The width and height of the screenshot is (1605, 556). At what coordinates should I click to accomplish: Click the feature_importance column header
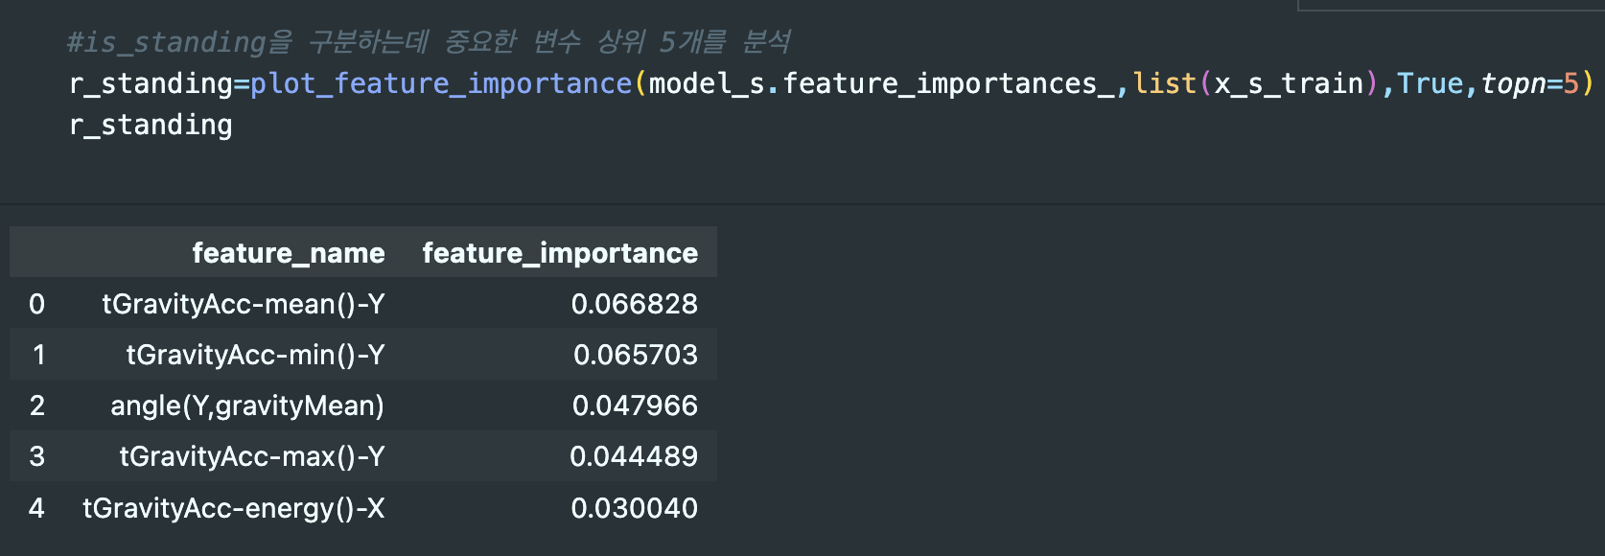tap(560, 253)
